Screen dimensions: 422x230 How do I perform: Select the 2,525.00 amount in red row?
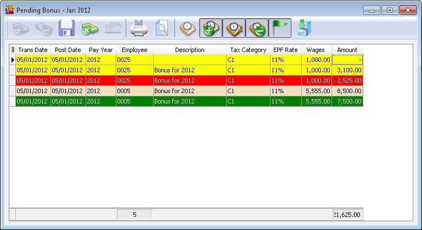(347, 81)
